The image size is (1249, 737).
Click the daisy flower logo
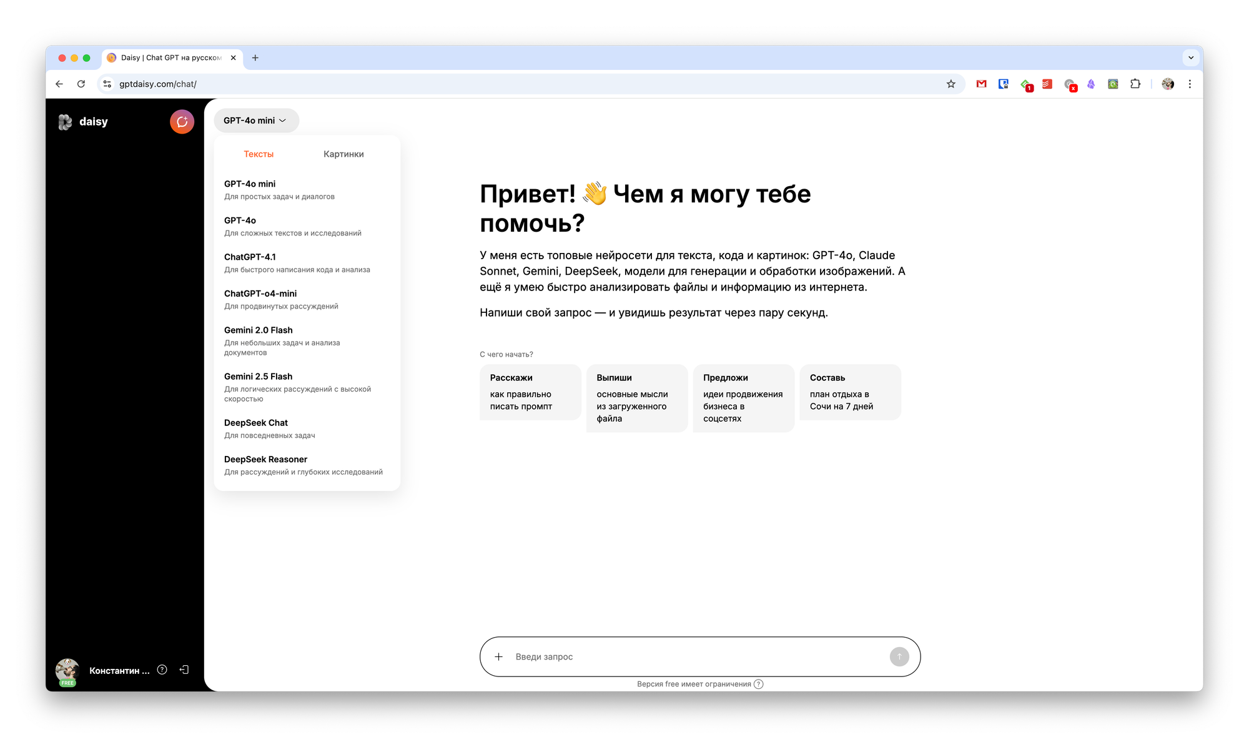(x=65, y=122)
